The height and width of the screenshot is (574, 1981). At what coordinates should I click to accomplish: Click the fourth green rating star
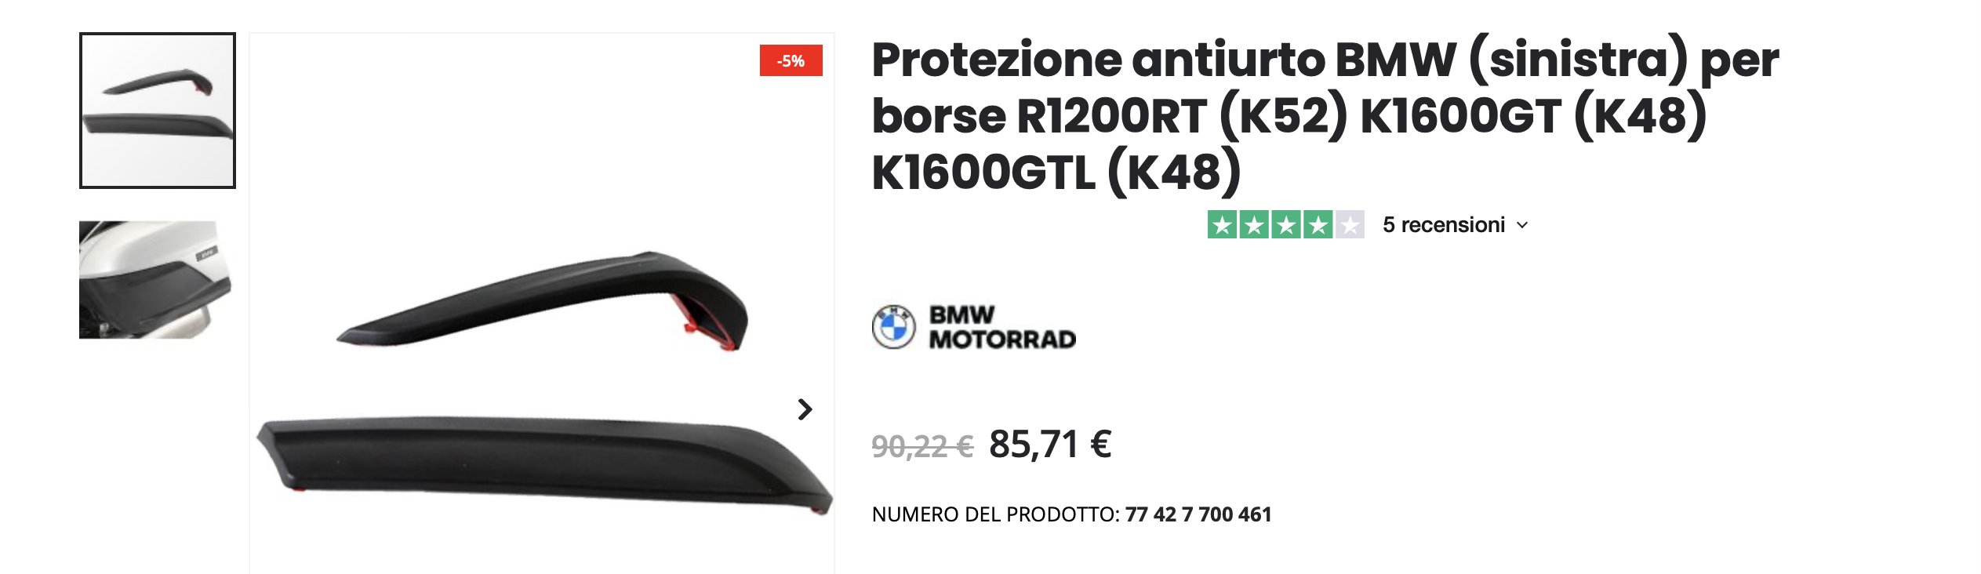[1318, 225]
